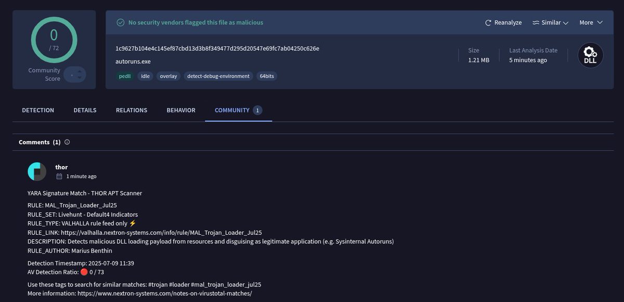Click the '1 minute ago' comment timestamp

tap(81, 177)
